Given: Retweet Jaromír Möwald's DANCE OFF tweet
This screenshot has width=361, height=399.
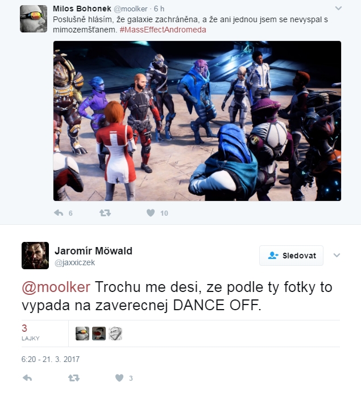Looking at the screenshot, I should (x=74, y=378).
